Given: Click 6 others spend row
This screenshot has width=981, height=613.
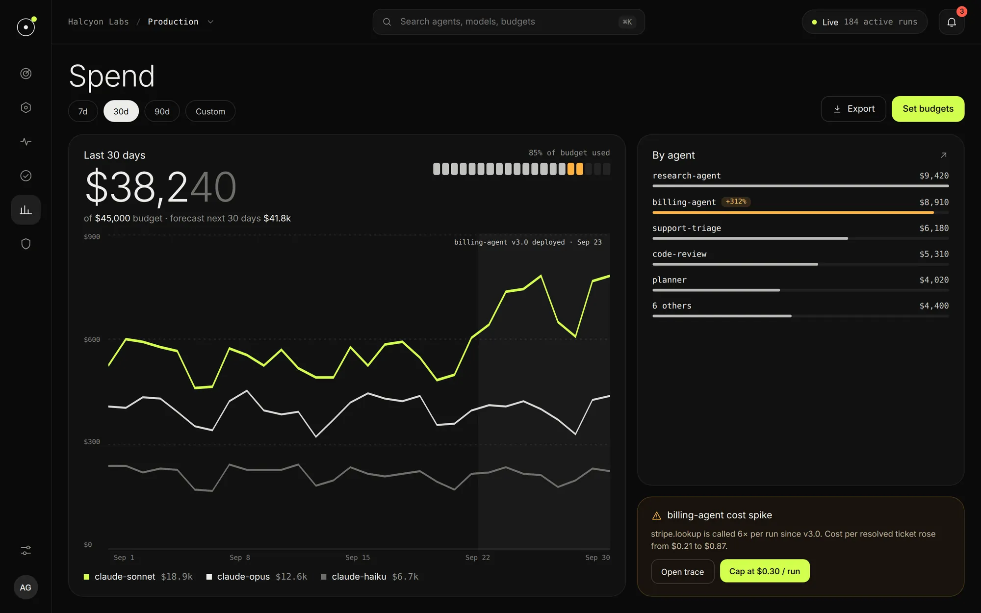Looking at the screenshot, I should tap(800, 310).
